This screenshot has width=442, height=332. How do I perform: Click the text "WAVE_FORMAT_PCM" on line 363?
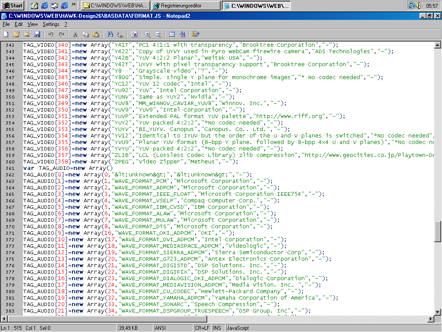click(141, 181)
